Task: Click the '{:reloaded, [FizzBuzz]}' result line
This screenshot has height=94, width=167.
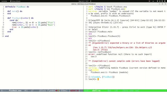Action: pos(102,77)
